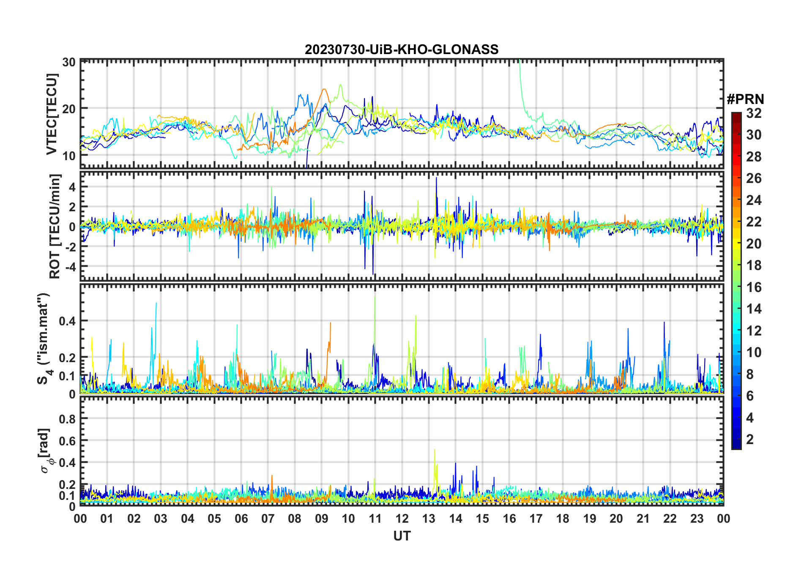804x562 pixels.
Task: Click x-axis hour tick label 23
Action: click(697, 518)
